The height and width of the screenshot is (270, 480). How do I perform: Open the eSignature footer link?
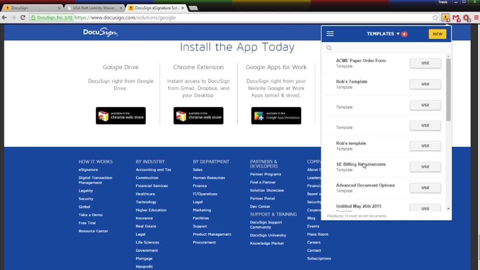point(88,170)
